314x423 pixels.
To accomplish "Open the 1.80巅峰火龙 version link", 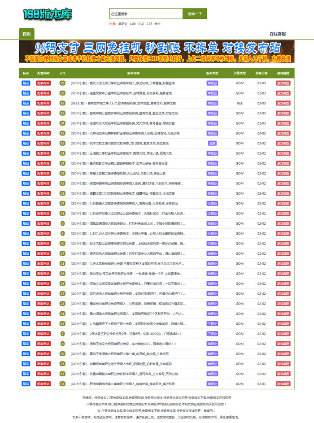I will pos(124,203).
